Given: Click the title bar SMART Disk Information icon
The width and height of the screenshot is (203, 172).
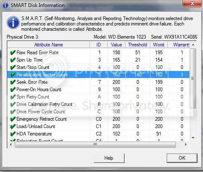Looking at the screenshot, I should click(5, 5).
